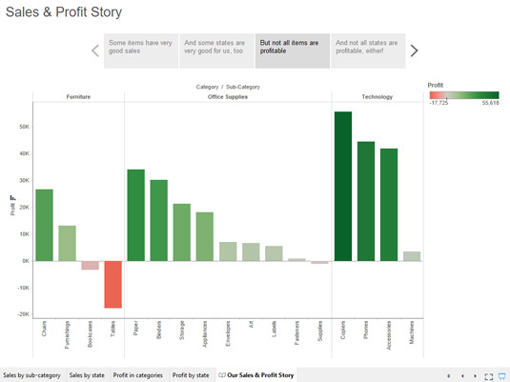Select the Paper profit bar
This screenshot has height=382, width=510.
[x=136, y=215]
